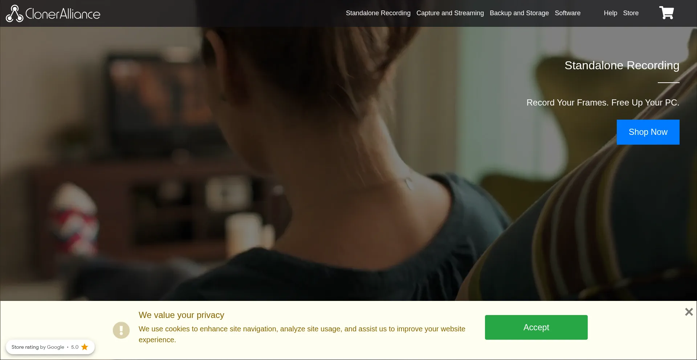Viewport: 697px width, 360px height.
Task: Accept the cookie policy
Action: (536, 327)
